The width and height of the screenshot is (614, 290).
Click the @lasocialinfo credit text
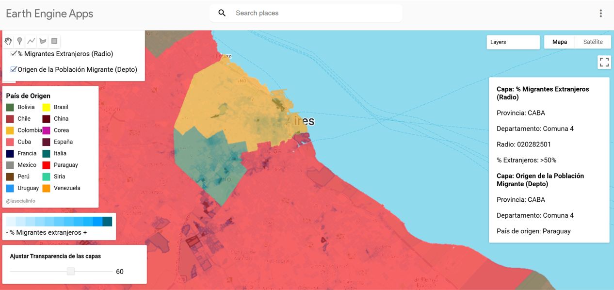(21, 201)
